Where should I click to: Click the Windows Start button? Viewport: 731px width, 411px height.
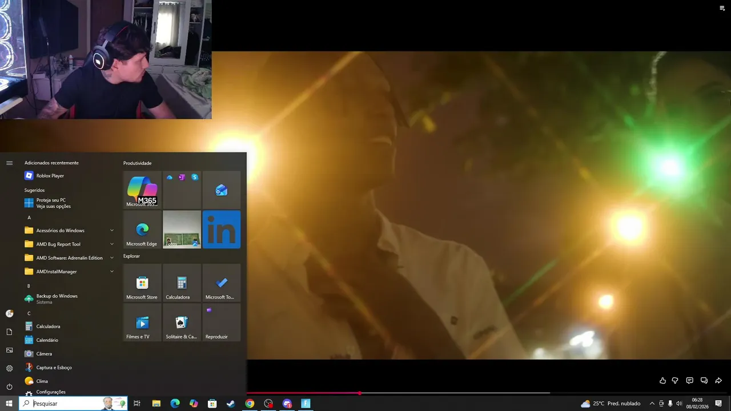pos(9,404)
